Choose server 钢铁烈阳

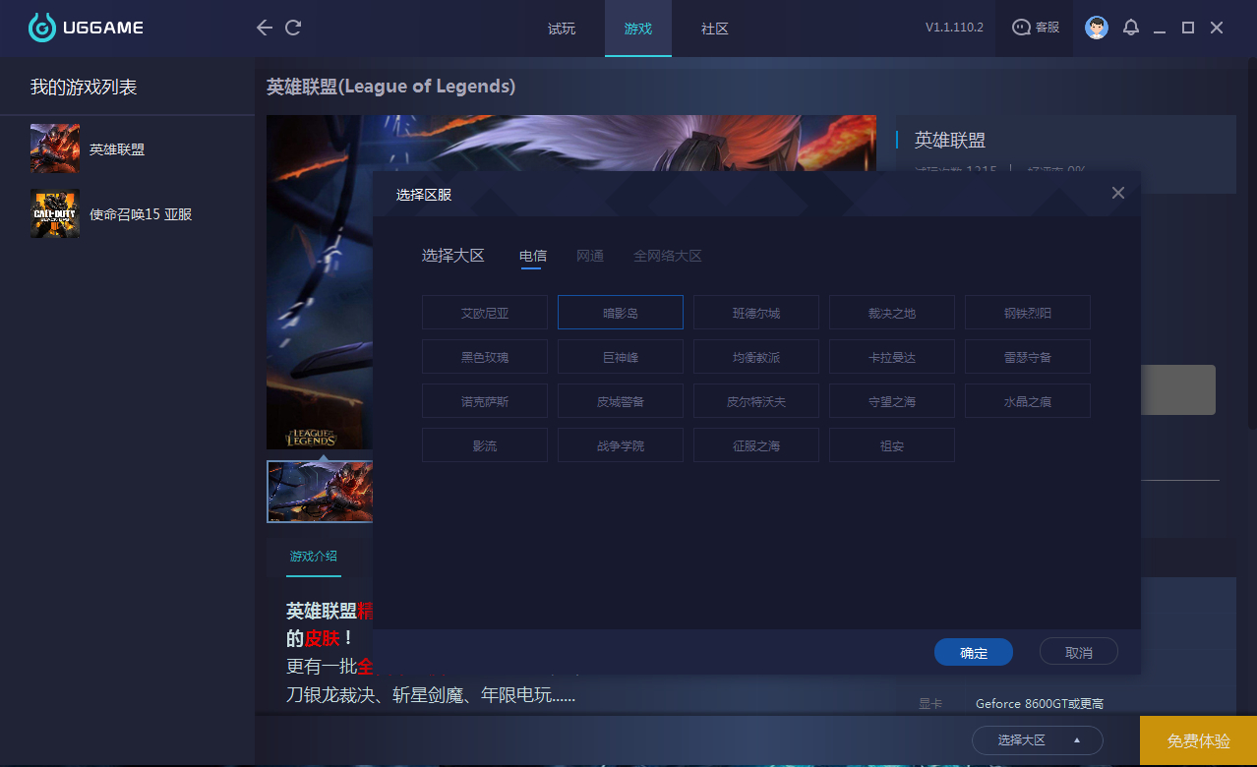(1028, 313)
